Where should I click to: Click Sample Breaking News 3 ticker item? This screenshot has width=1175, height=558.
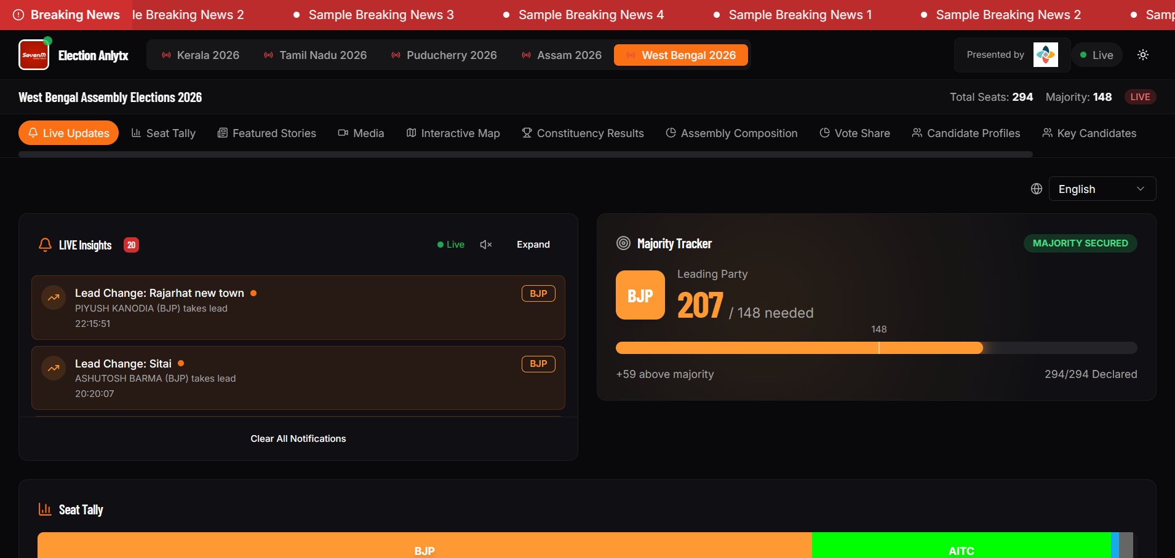tap(381, 15)
